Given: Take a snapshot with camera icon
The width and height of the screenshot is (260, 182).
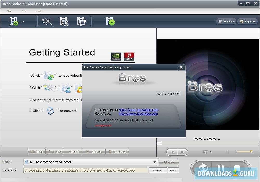Looking at the screenshot, I should tap(205, 152).
